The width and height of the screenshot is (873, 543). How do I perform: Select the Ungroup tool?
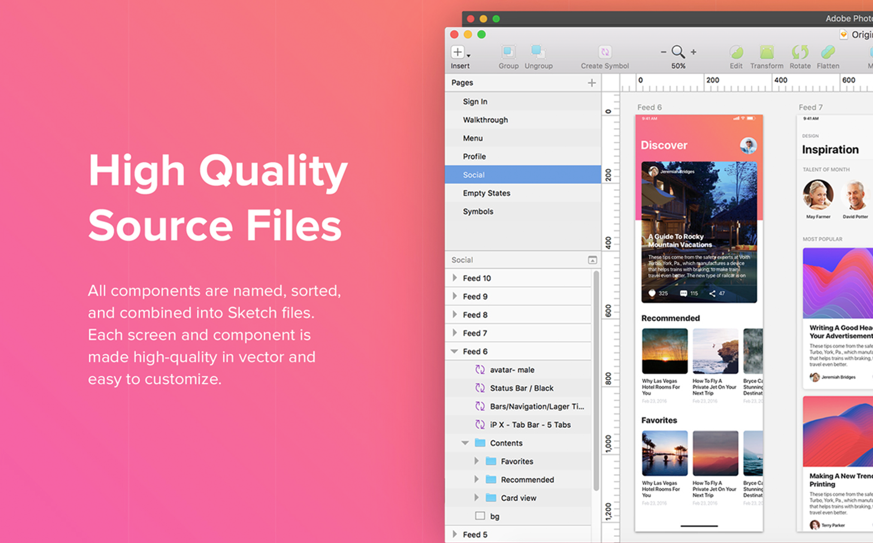point(538,52)
